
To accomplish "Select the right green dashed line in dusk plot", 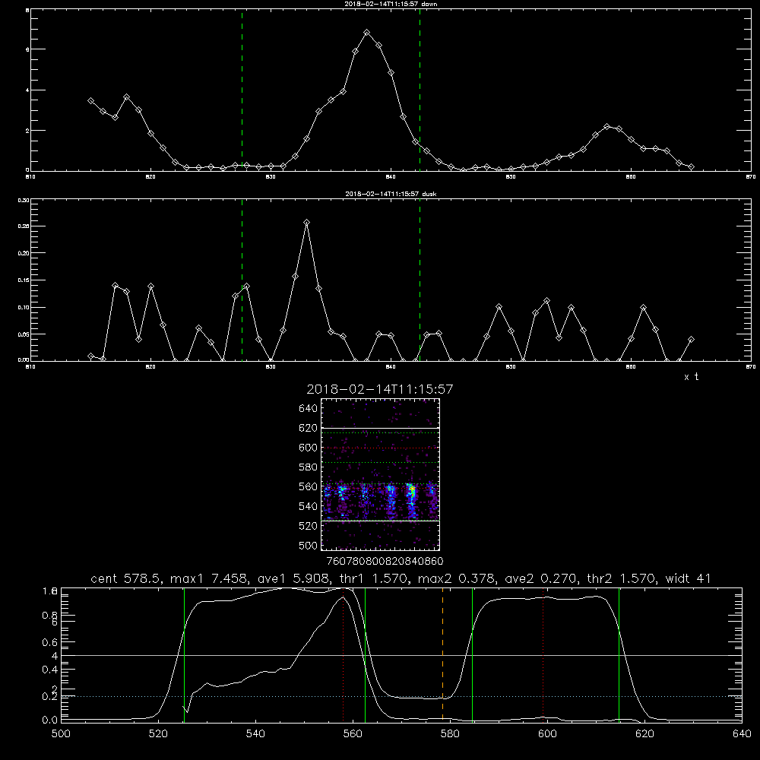I will pyautogui.click(x=420, y=280).
